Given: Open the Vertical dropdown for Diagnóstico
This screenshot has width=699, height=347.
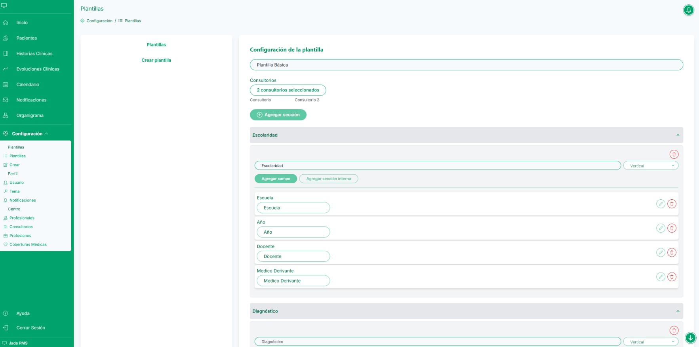Looking at the screenshot, I should 651,342.
